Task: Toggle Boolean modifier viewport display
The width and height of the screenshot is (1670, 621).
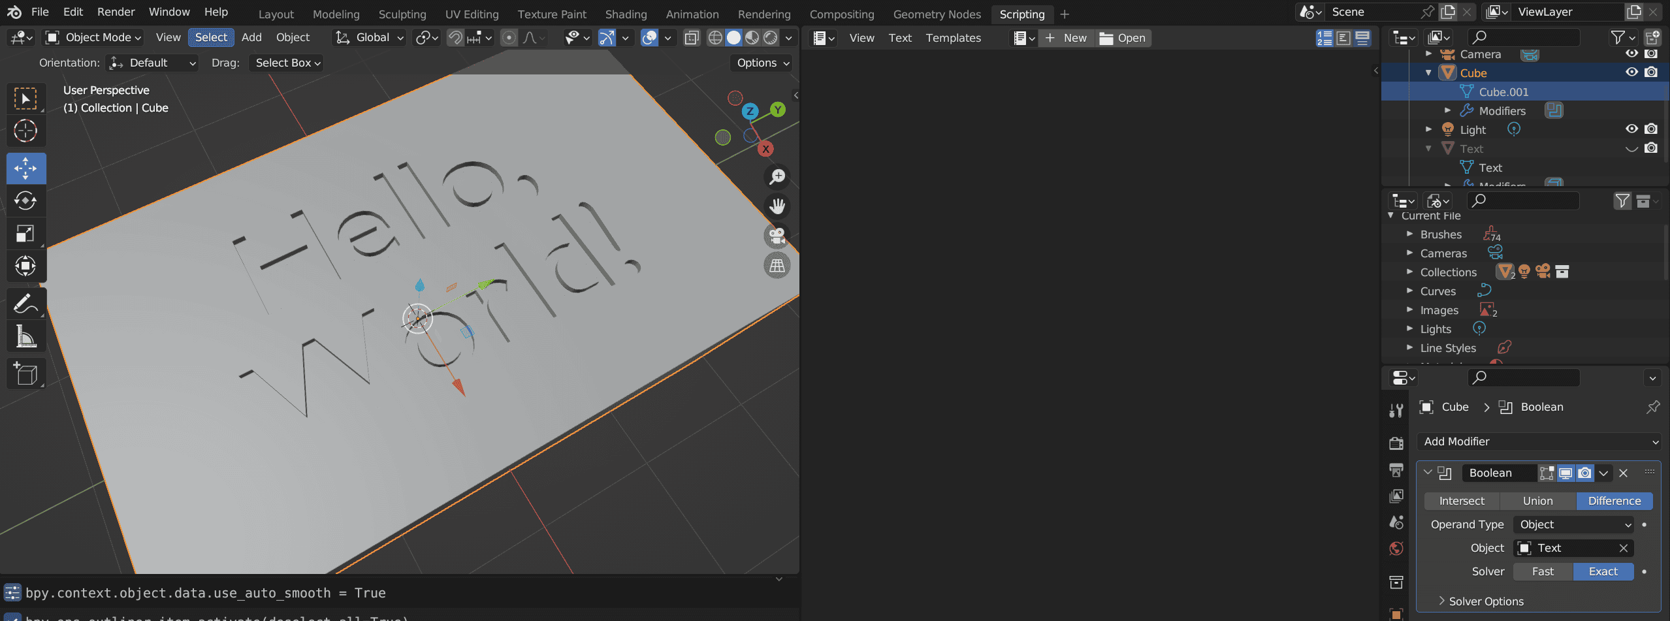Action: click(1566, 473)
